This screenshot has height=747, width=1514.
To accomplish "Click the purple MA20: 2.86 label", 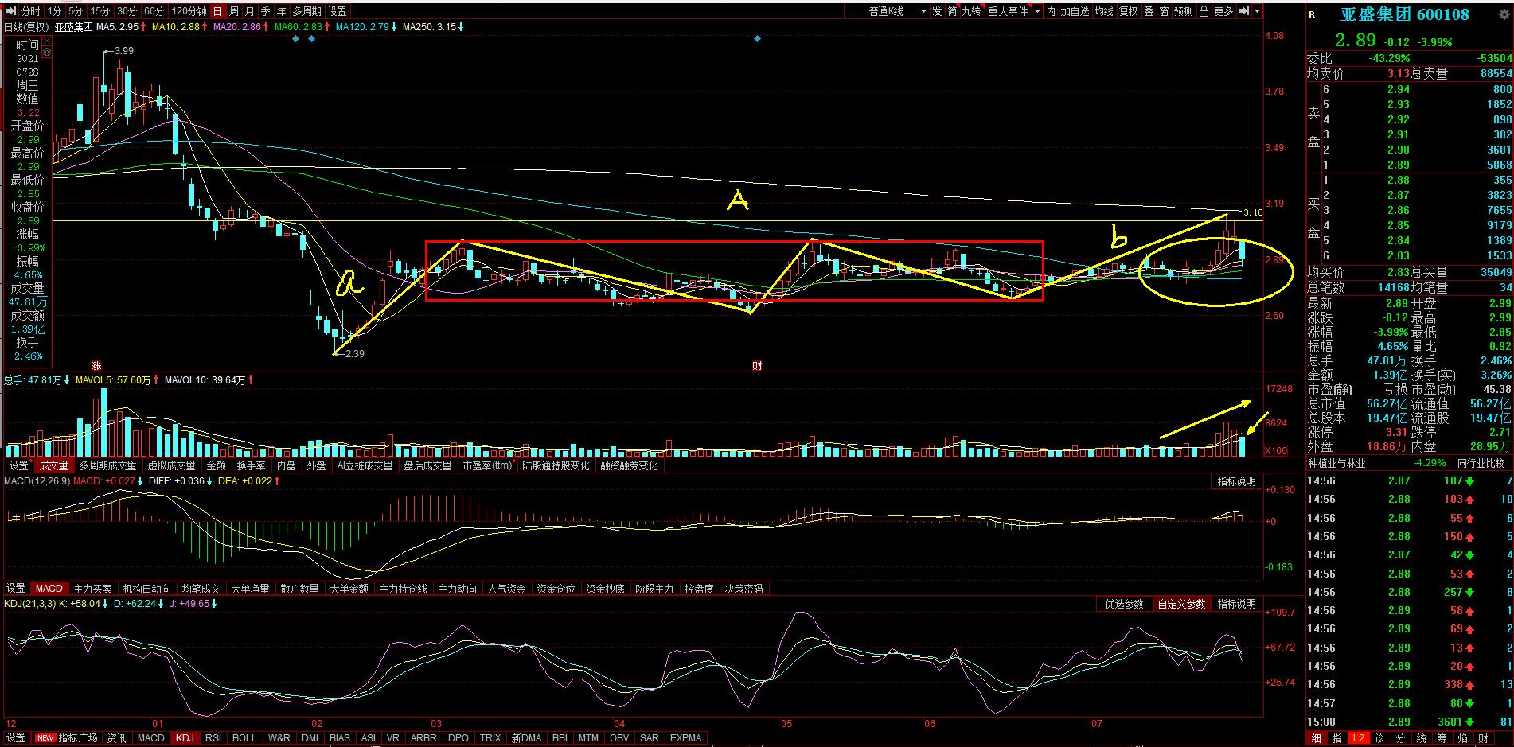I will (237, 26).
